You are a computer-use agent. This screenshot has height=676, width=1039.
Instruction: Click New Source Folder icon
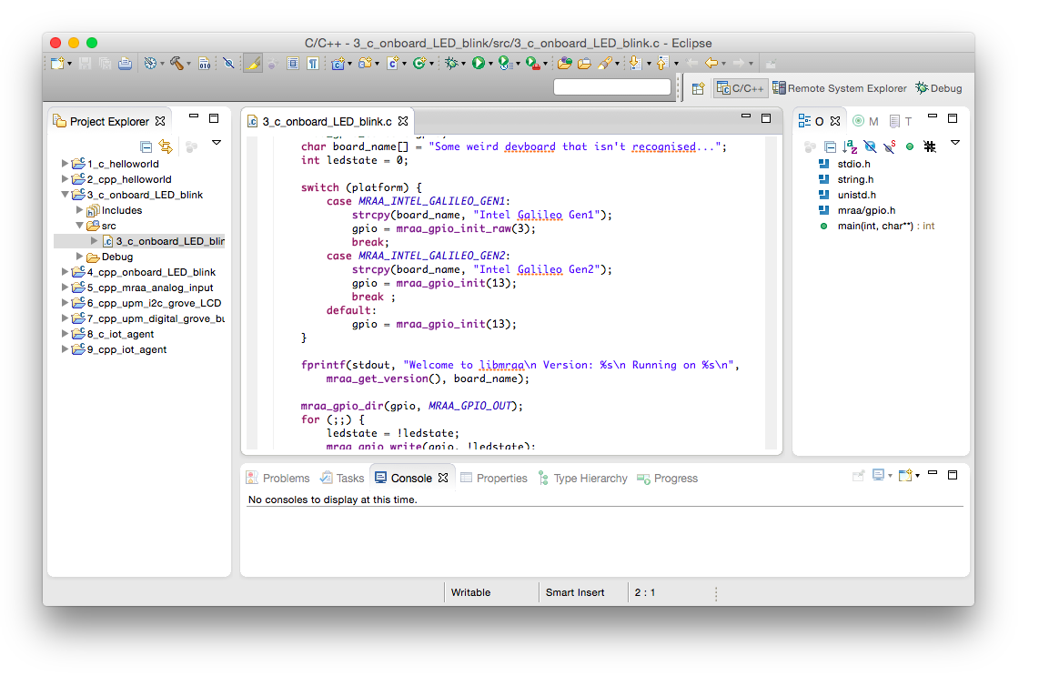coord(365,64)
